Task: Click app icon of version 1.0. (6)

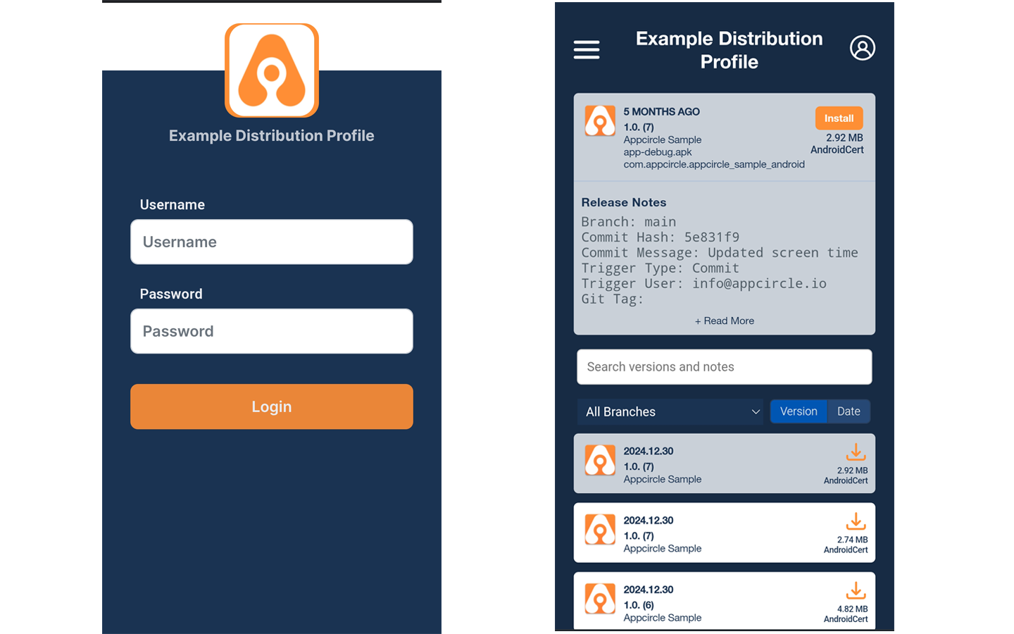Action: [x=600, y=599]
